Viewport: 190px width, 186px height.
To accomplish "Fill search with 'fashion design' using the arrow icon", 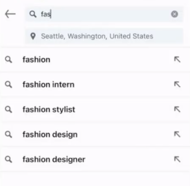I will 177,134.
